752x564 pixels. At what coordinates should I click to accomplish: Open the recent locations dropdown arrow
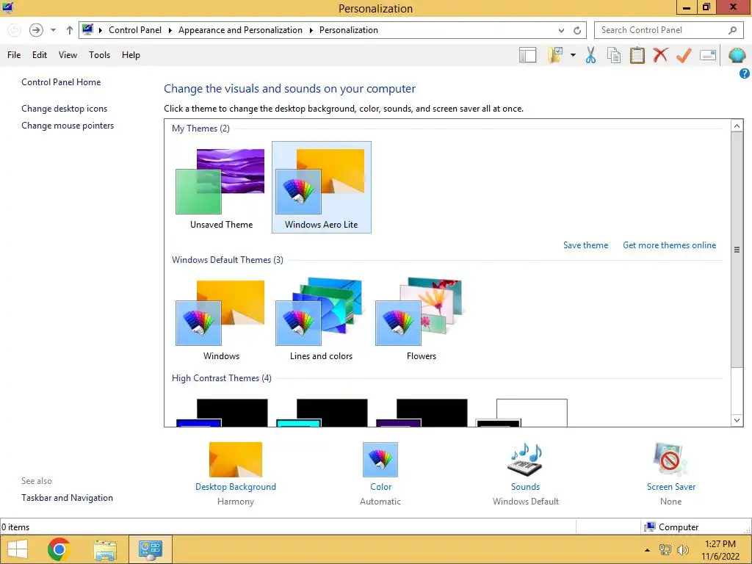click(x=53, y=30)
